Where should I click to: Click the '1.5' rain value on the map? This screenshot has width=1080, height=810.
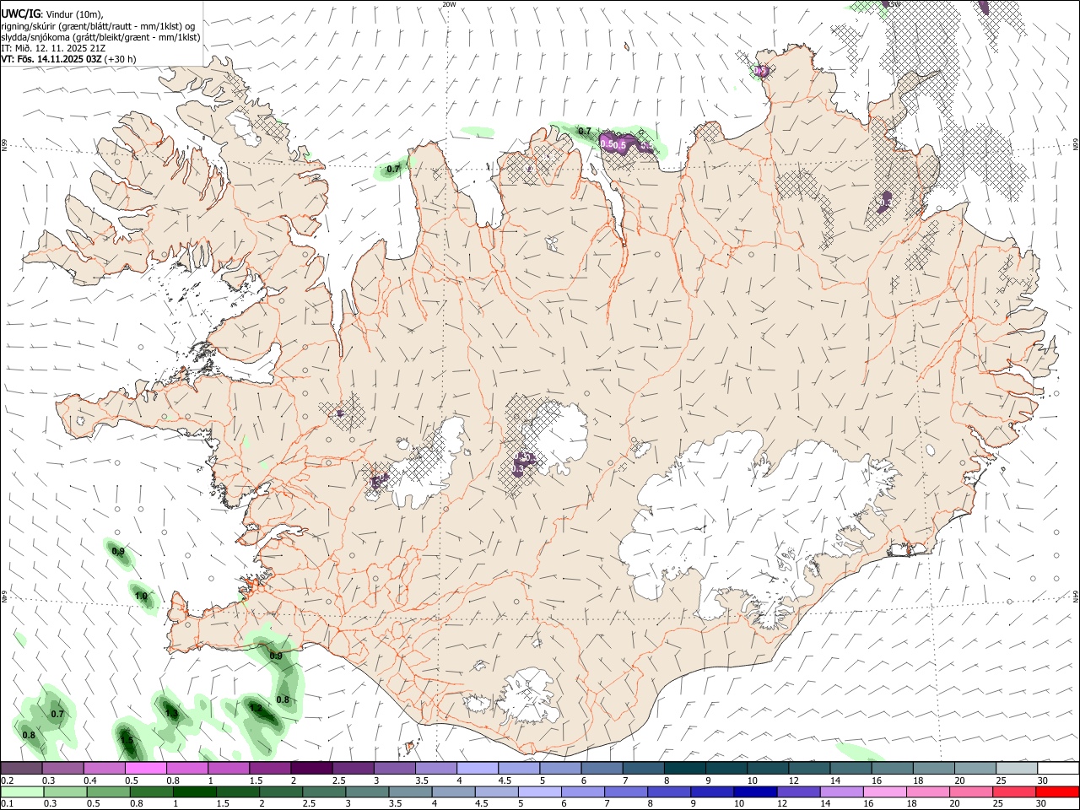[x=127, y=741]
